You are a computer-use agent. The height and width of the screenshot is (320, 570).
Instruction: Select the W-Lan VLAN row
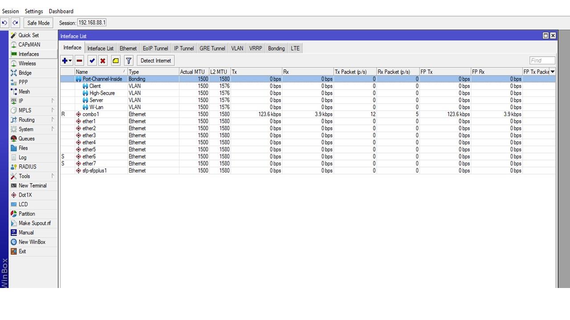pos(308,107)
